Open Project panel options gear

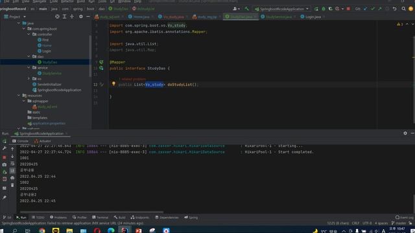point(80,17)
